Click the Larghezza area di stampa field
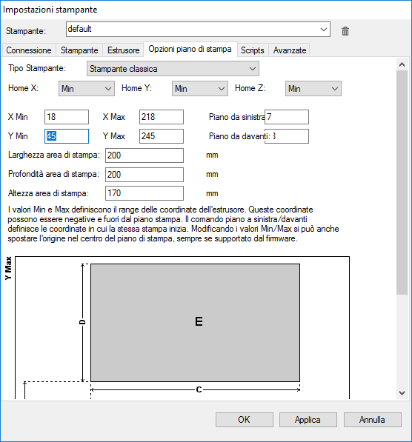 pyautogui.click(x=144, y=155)
